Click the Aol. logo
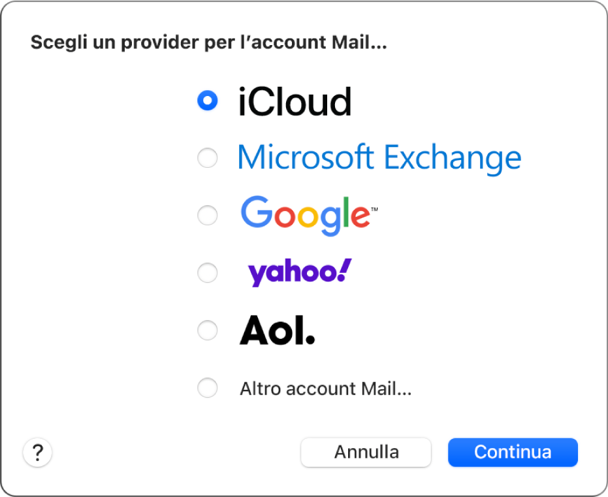 point(277,330)
